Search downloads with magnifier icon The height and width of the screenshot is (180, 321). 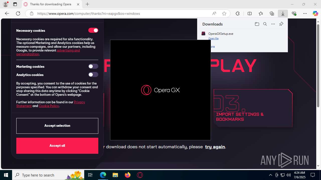click(265, 24)
